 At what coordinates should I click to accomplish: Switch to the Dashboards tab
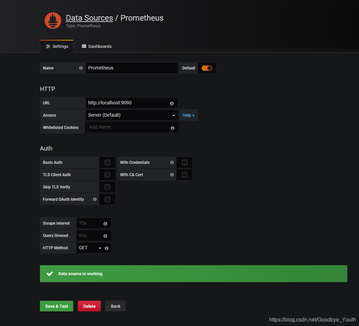[96, 47]
